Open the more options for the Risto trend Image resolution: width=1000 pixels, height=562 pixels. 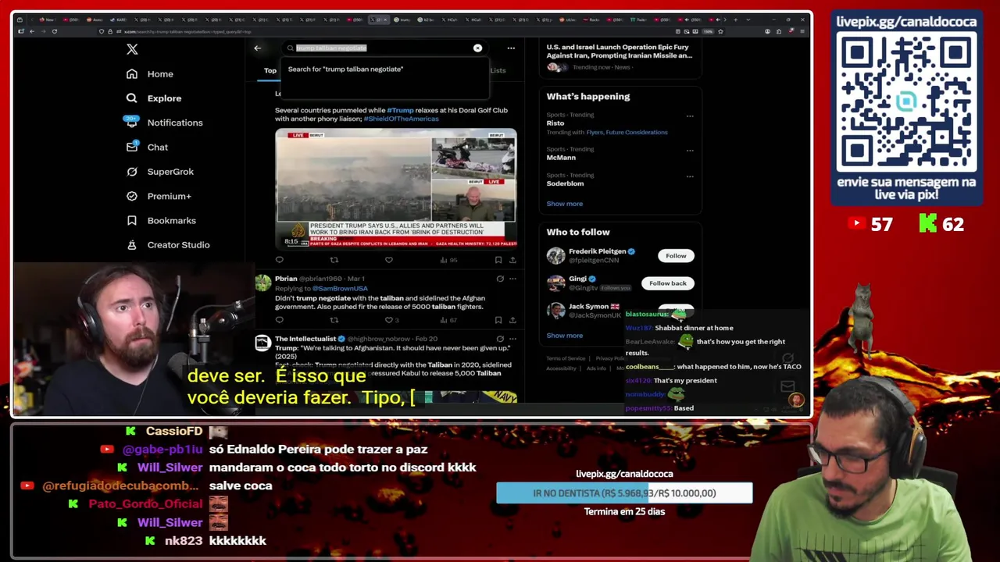[690, 116]
